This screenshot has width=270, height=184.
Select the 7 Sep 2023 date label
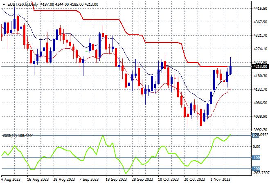click(x=89, y=180)
